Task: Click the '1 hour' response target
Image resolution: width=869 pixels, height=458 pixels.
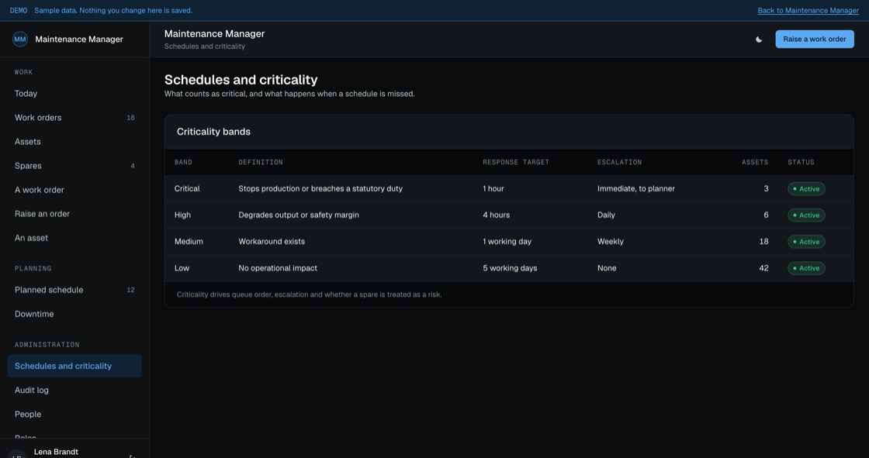Action: coord(493,189)
